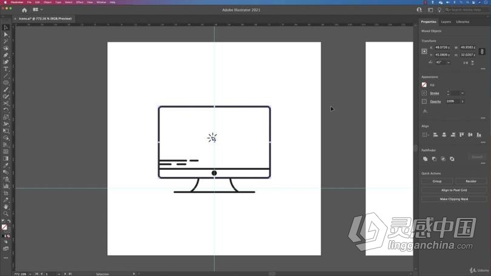Click the Home icon

click(x=24, y=10)
